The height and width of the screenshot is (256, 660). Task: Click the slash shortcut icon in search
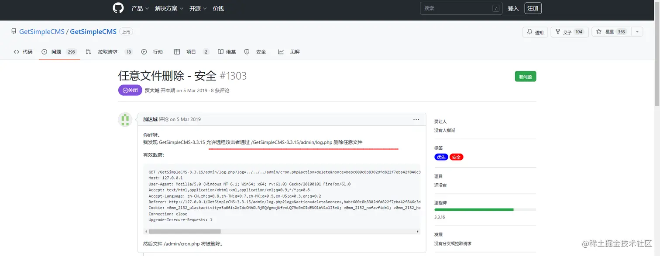click(496, 8)
